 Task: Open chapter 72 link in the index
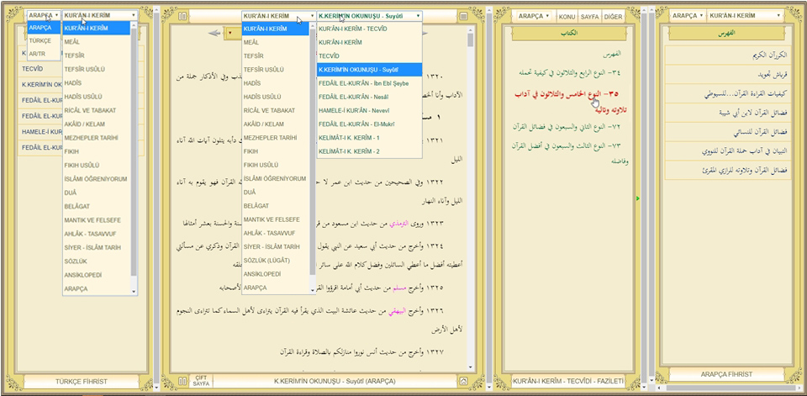(566, 126)
